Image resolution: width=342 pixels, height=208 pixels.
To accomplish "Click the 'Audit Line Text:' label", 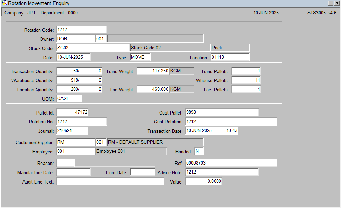I will click(x=38, y=182).
